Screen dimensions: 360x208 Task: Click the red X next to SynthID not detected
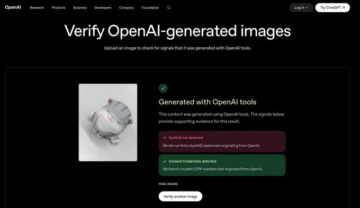point(165,138)
